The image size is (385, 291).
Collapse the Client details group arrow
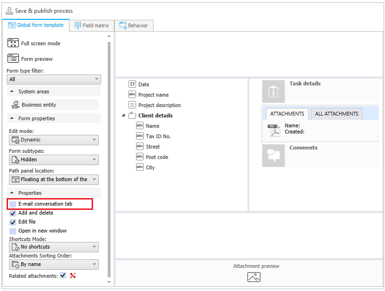pyautogui.click(x=123, y=115)
